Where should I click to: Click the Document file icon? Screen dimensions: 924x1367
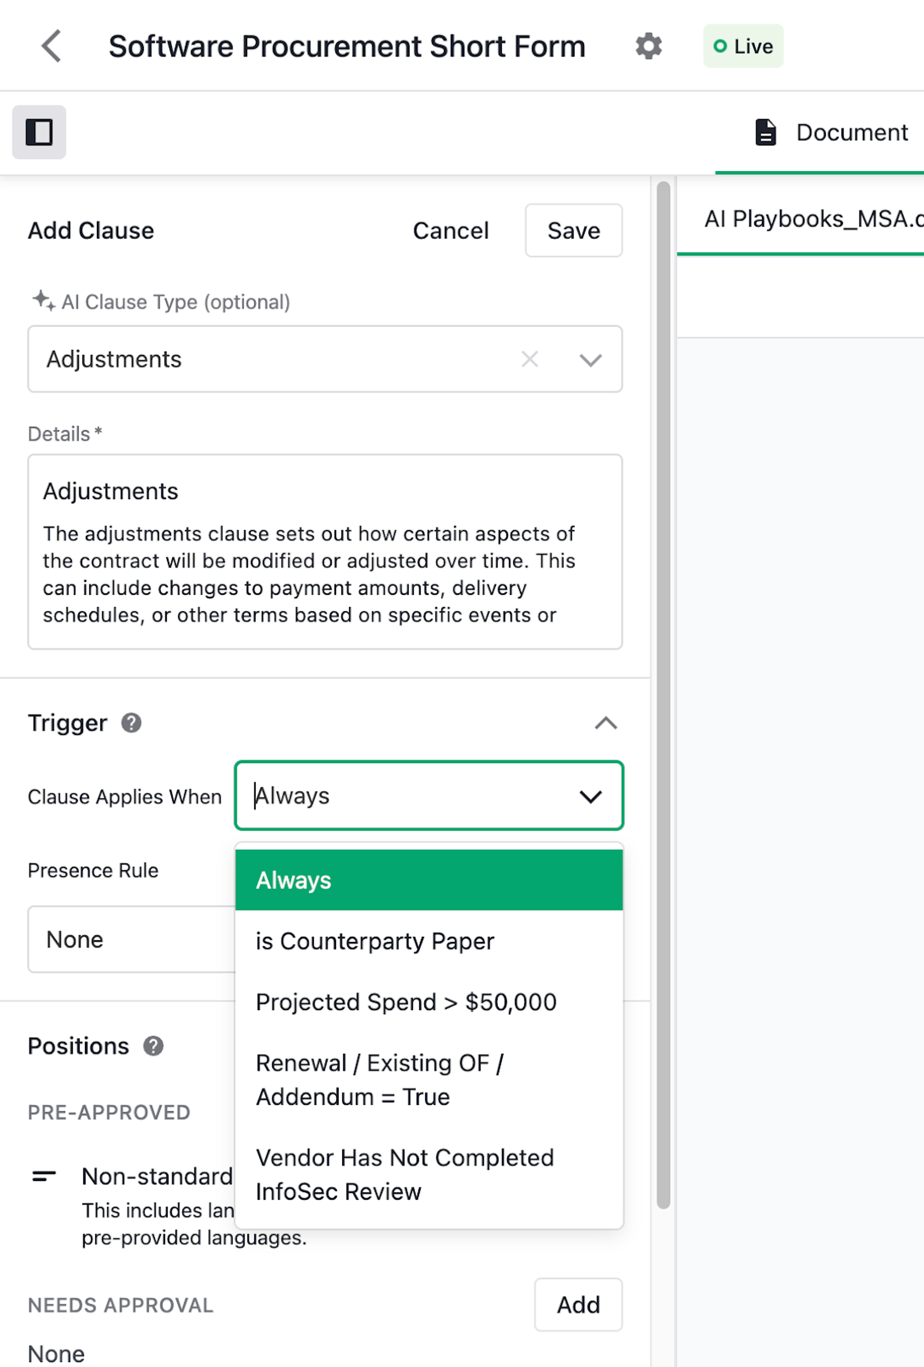pyautogui.click(x=766, y=132)
